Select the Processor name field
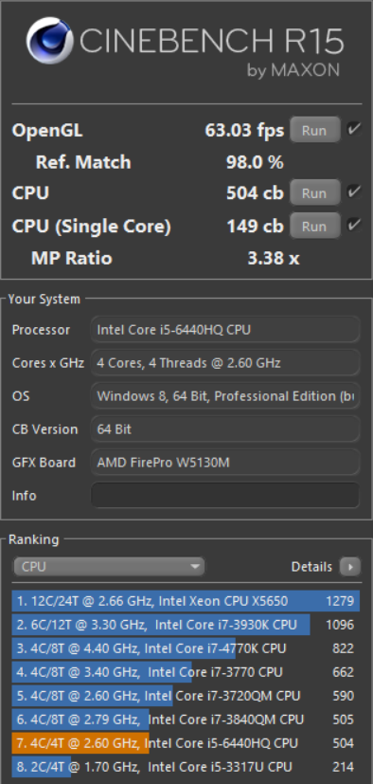The image size is (373, 784). click(225, 330)
